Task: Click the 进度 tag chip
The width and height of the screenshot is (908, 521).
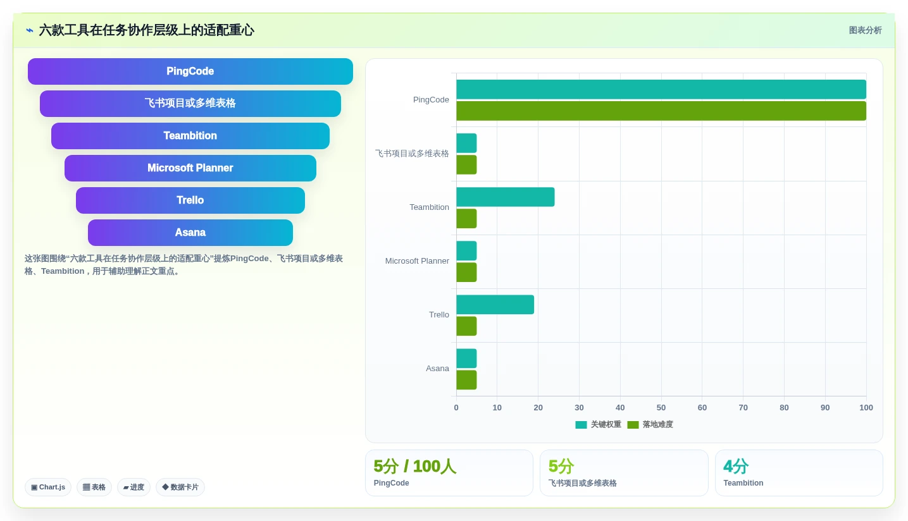Action: (x=134, y=487)
